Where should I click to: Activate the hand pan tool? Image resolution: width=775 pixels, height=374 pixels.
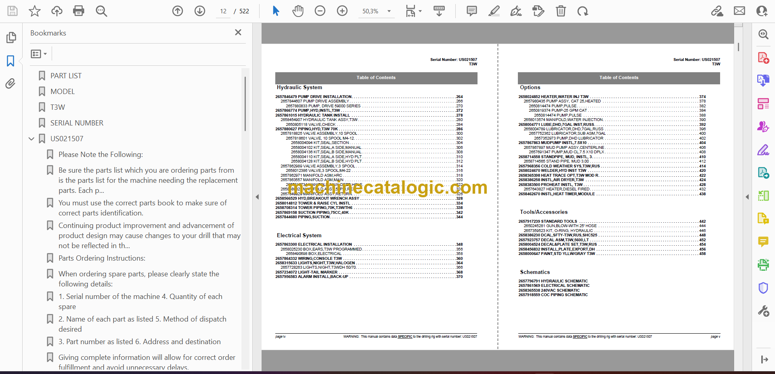pos(298,11)
